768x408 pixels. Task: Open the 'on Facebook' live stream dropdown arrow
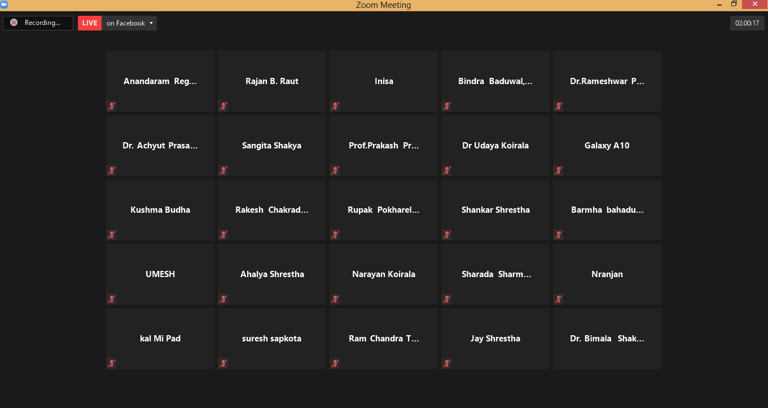(x=151, y=23)
